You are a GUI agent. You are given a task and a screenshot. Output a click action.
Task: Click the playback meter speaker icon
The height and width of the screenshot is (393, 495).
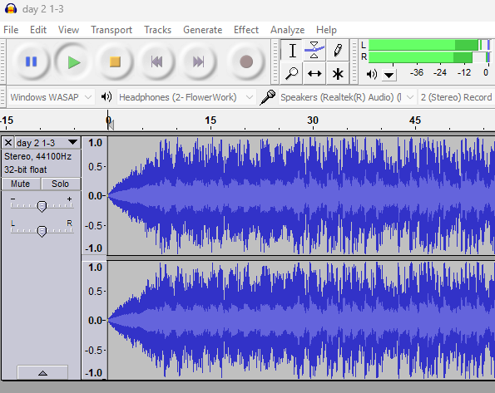[372, 74]
